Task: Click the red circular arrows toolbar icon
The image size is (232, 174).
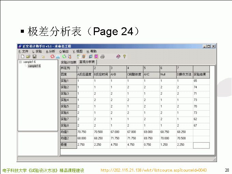Action: tap(52, 56)
